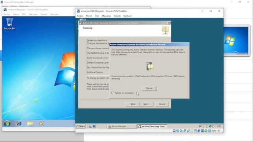The width and height of the screenshot is (253, 142).
Task: Open Windows Explorer folder icon in taskbar
Action: pos(30,123)
